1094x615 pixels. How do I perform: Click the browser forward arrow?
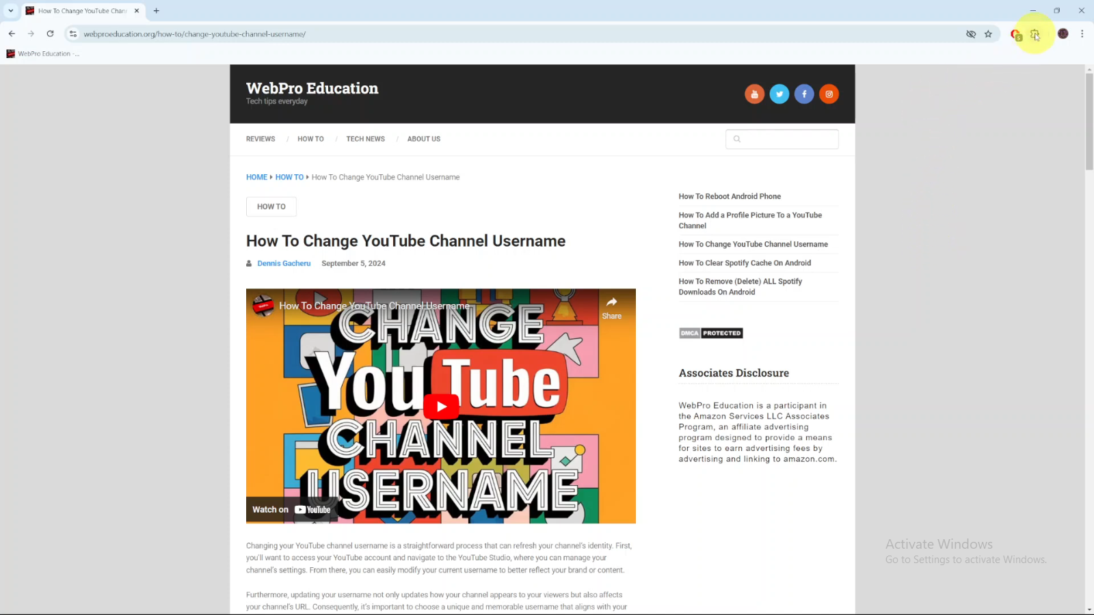coord(31,33)
